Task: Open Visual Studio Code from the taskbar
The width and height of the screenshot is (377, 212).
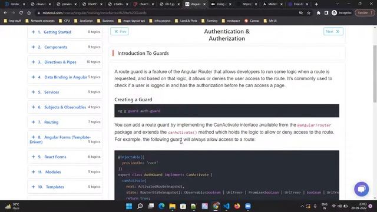Action: (226, 206)
